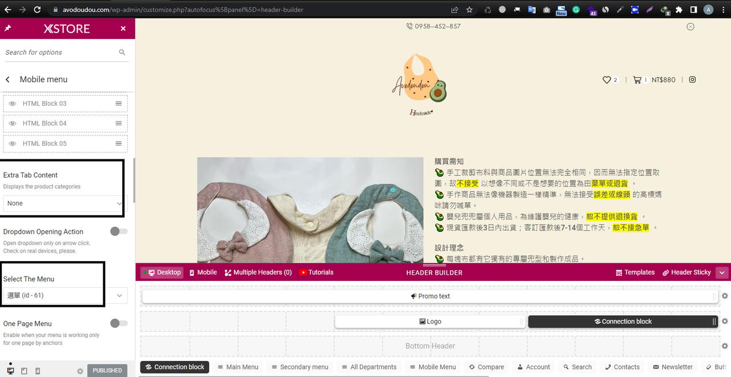Open Header Sticky settings
Image resolution: width=731 pixels, height=377 pixels.
click(686, 272)
